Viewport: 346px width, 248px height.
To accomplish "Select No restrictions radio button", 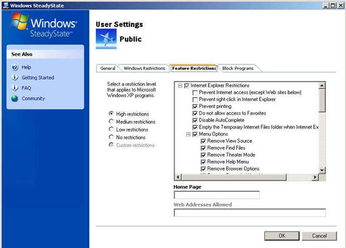I will [111, 137].
